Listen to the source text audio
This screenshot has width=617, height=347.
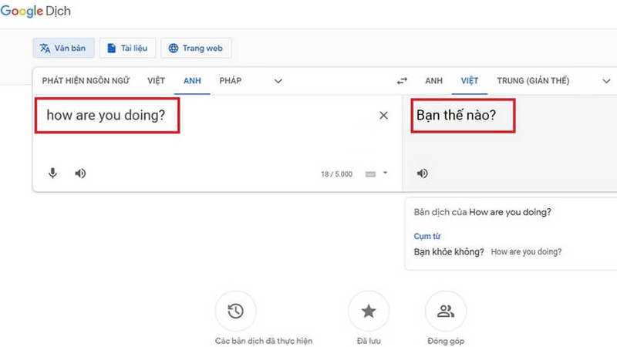(80, 173)
